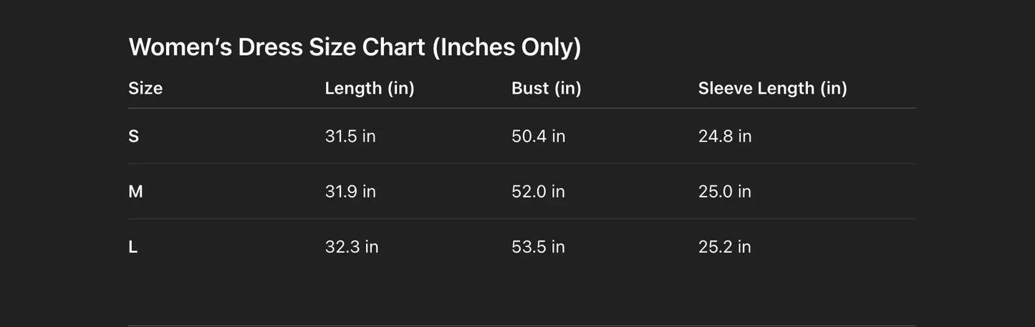Click the Women's Dress Size Chart title

[x=355, y=47]
